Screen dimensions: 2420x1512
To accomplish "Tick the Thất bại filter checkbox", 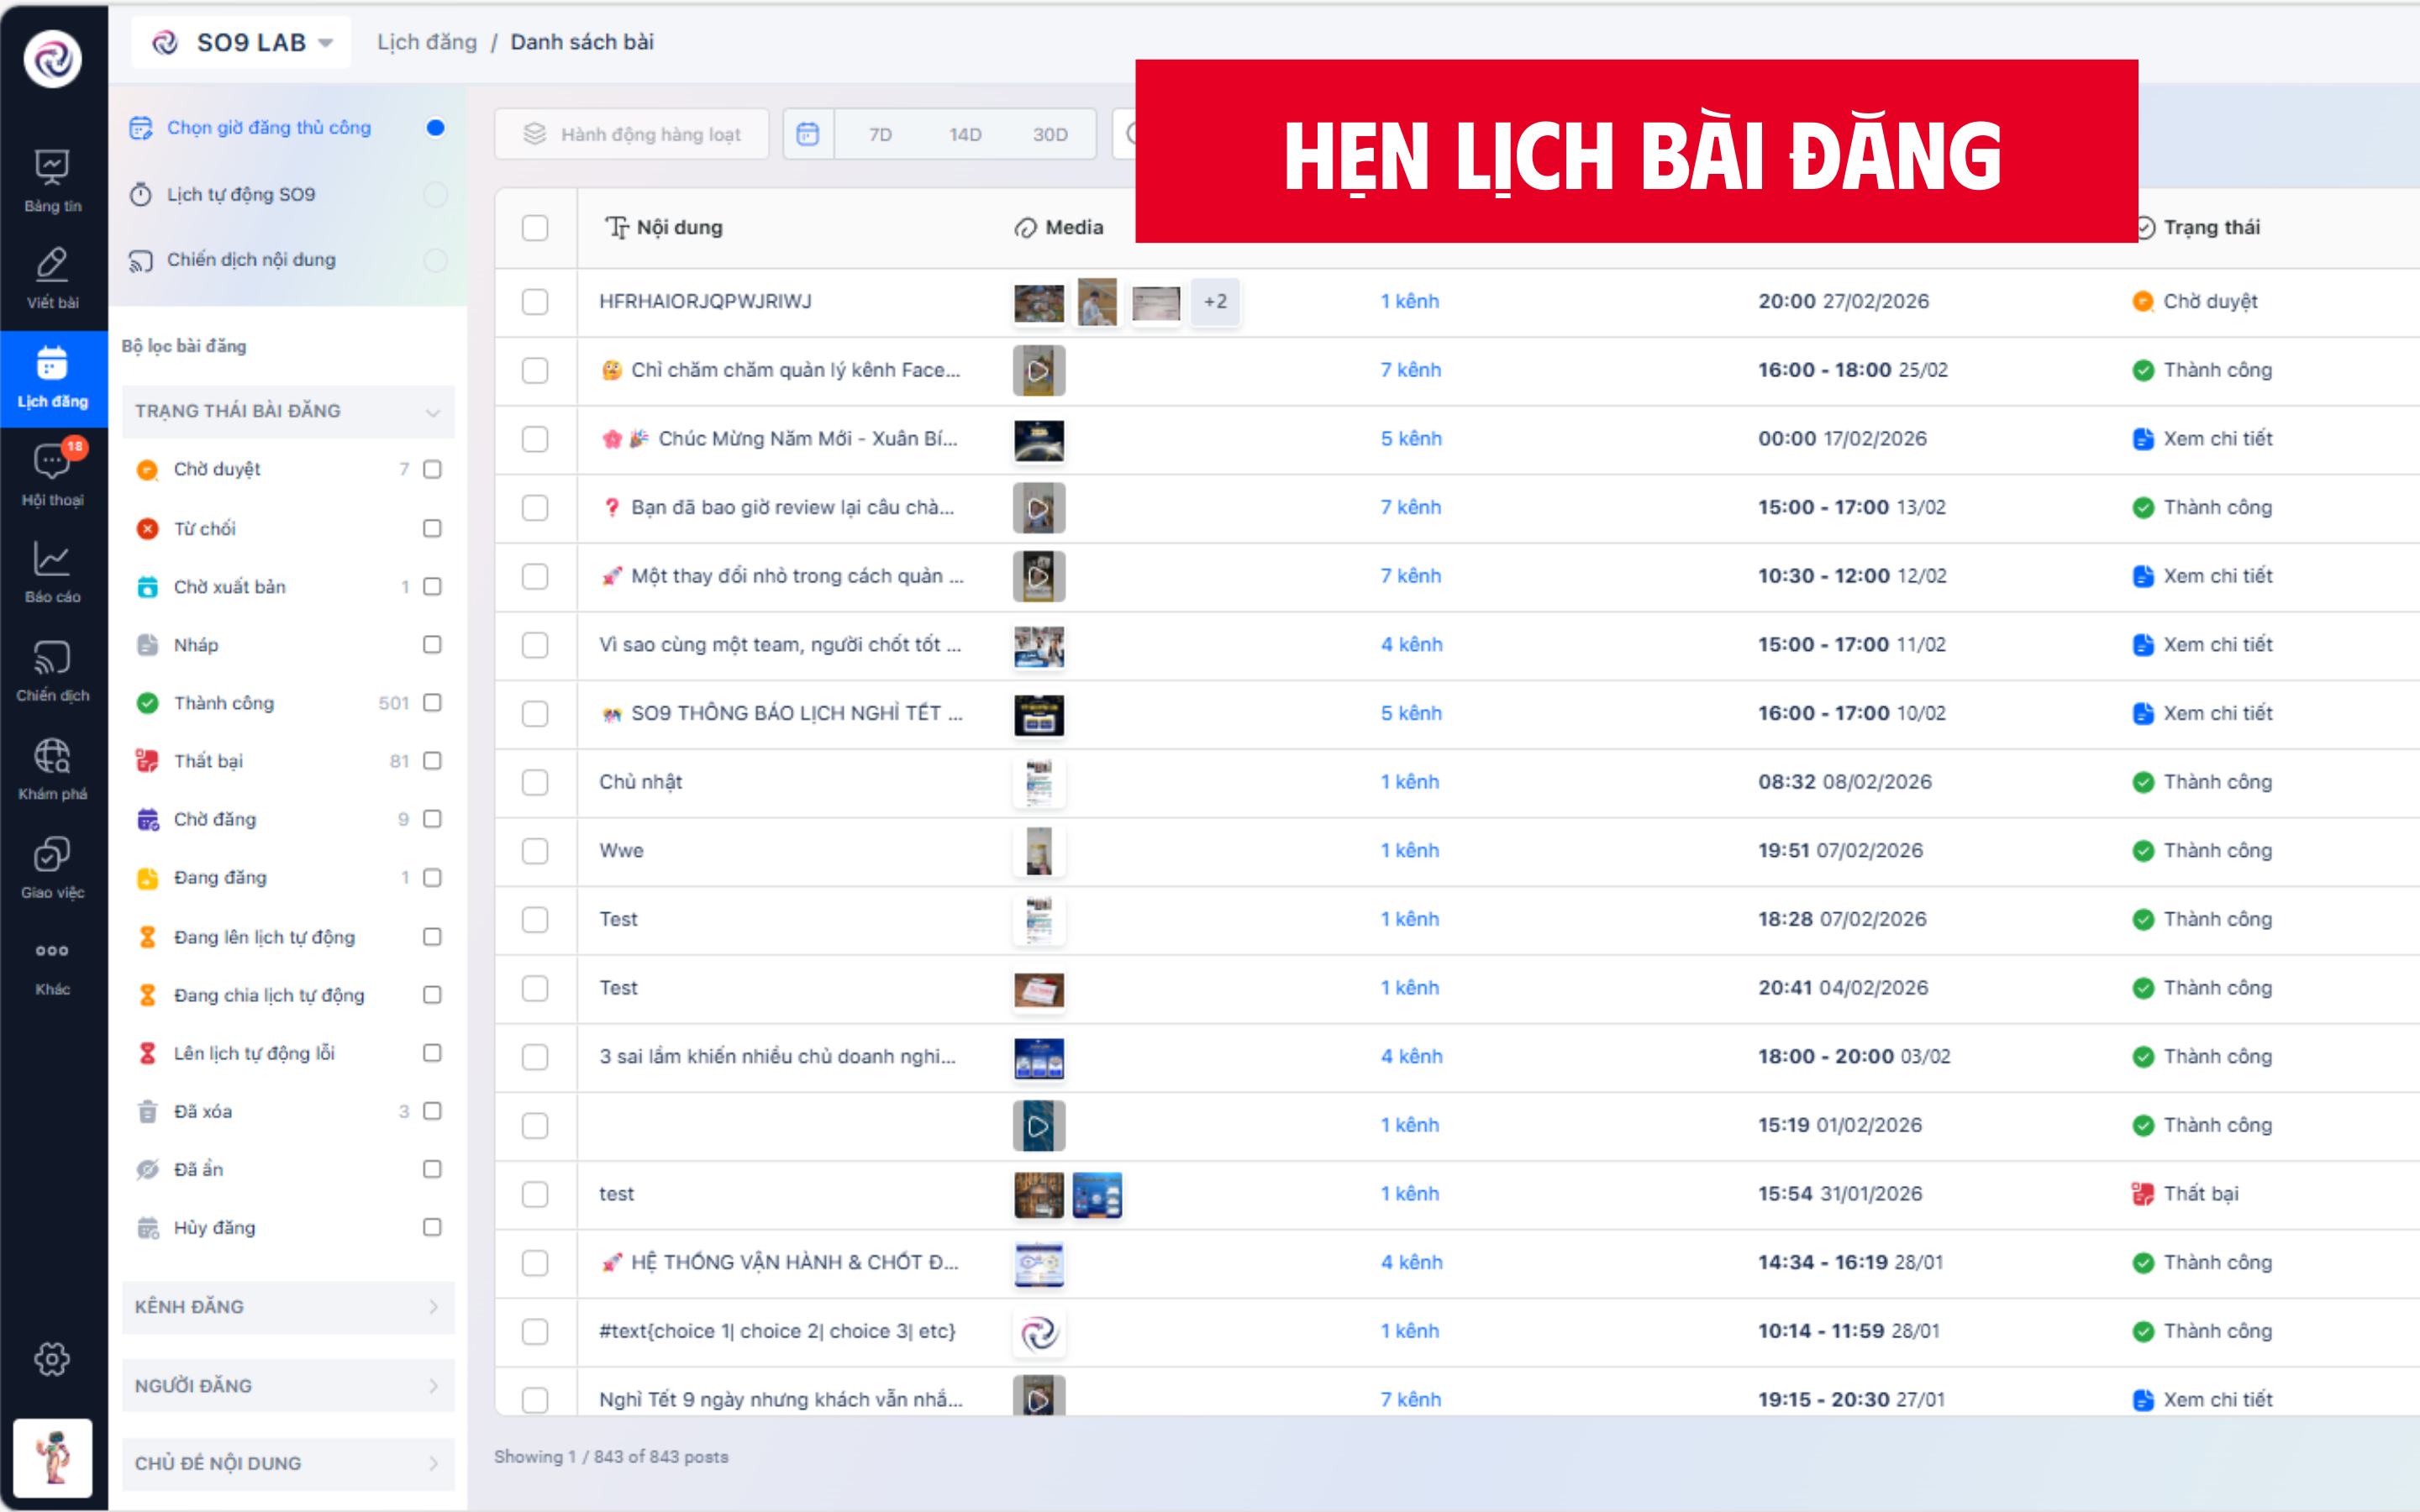I will click(432, 761).
